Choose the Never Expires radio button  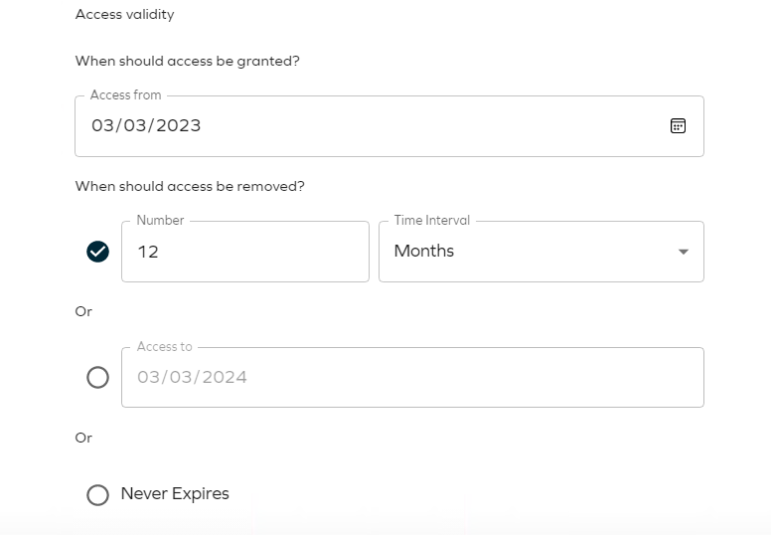(x=97, y=494)
